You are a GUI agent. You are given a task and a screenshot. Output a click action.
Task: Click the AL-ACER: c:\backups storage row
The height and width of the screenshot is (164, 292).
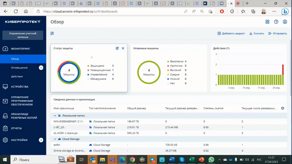click(x=169, y=133)
